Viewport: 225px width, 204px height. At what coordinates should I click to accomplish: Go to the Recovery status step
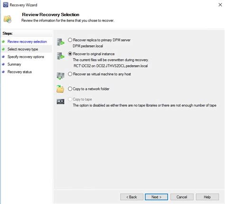19,72
